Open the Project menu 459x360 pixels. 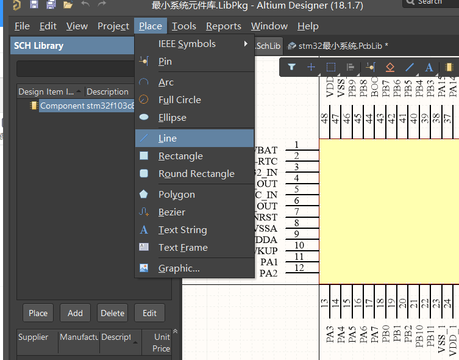pyautogui.click(x=113, y=26)
